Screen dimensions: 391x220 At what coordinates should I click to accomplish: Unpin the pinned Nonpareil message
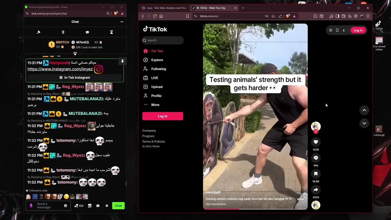pos(122,61)
